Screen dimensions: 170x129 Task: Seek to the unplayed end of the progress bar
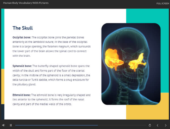[x=122, y=125]
